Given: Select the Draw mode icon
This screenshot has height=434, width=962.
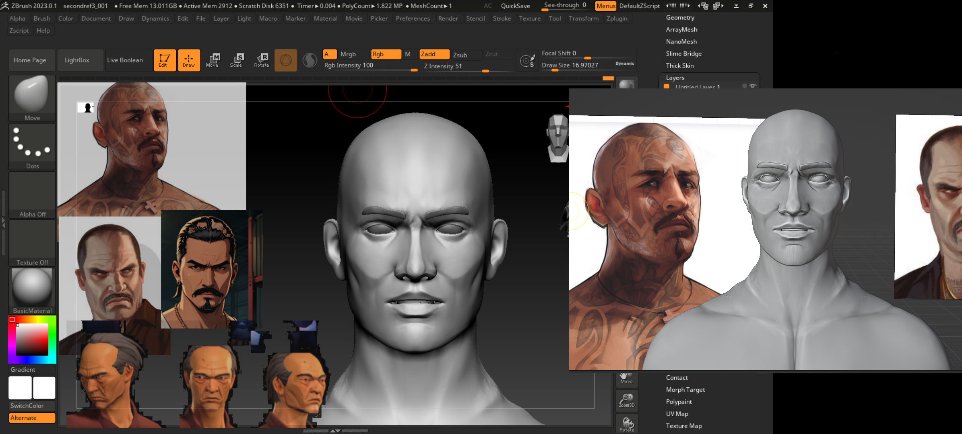Looking at the screenshot, I should pyautogui.click(x=189, y=60).
